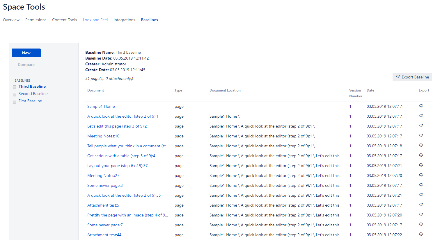Click export icon in Sample1 Home row
Screen dimensions: 440x240
pos(421,106)
